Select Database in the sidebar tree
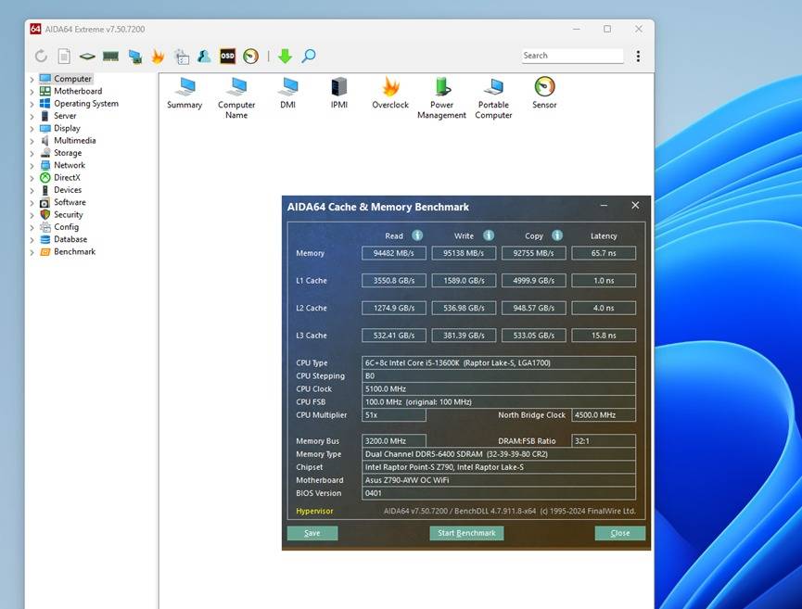Screen dimensions: 802x609 (x=70, y=239)
